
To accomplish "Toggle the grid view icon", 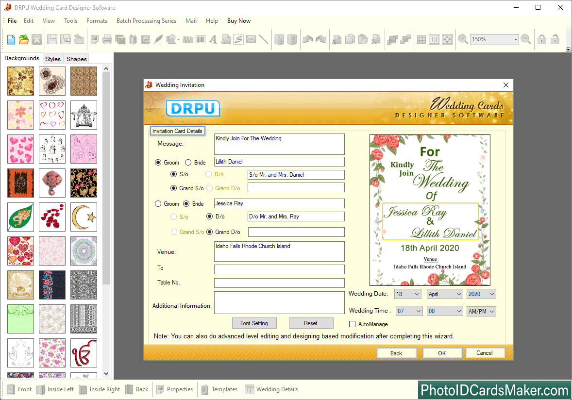I will click(421, 39).
